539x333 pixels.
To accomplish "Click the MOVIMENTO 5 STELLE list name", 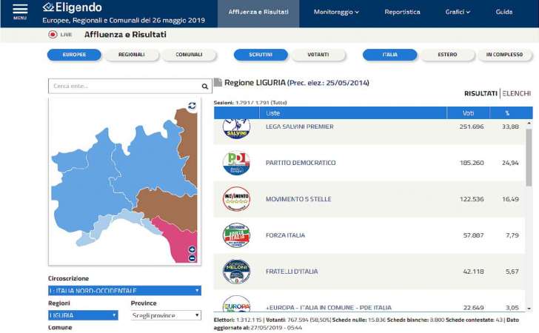I will pos(298,199).
